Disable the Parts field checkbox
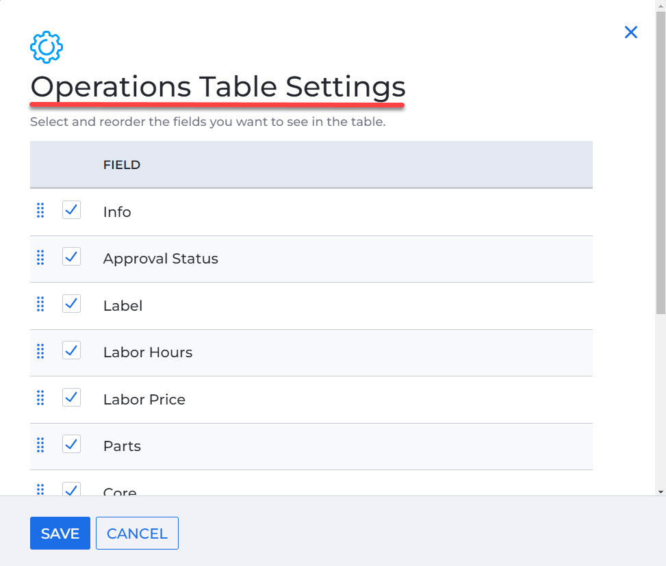The height and width of the screenshot is (566, 666). coord(71,444)
